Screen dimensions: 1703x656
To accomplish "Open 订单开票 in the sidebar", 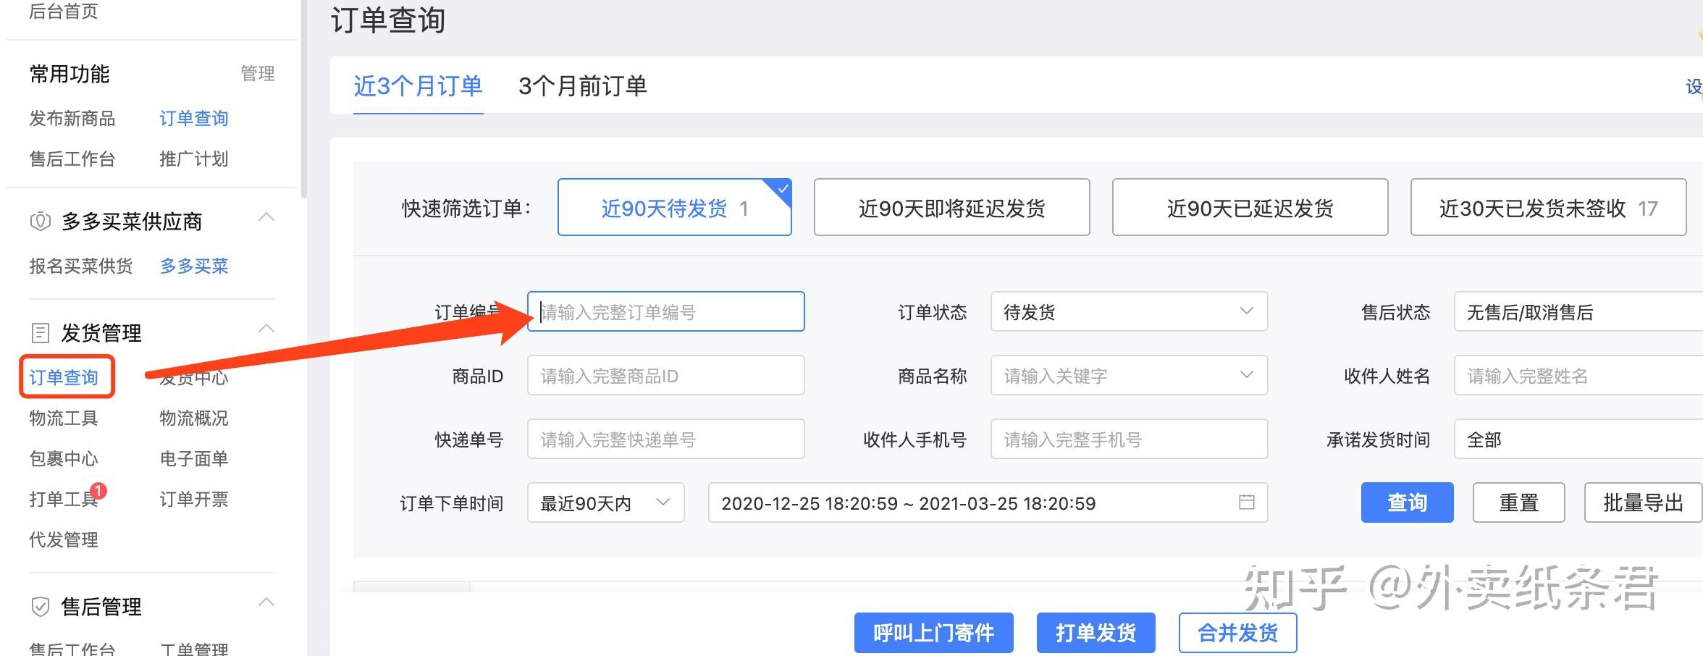I will tap(194, 499).
